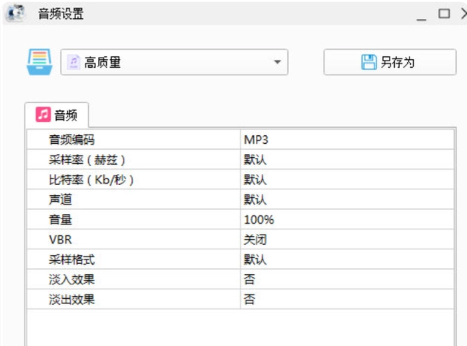Open the 高质量 preset dropdown
This screenshot has width=467, height=346.
[174, 62]
